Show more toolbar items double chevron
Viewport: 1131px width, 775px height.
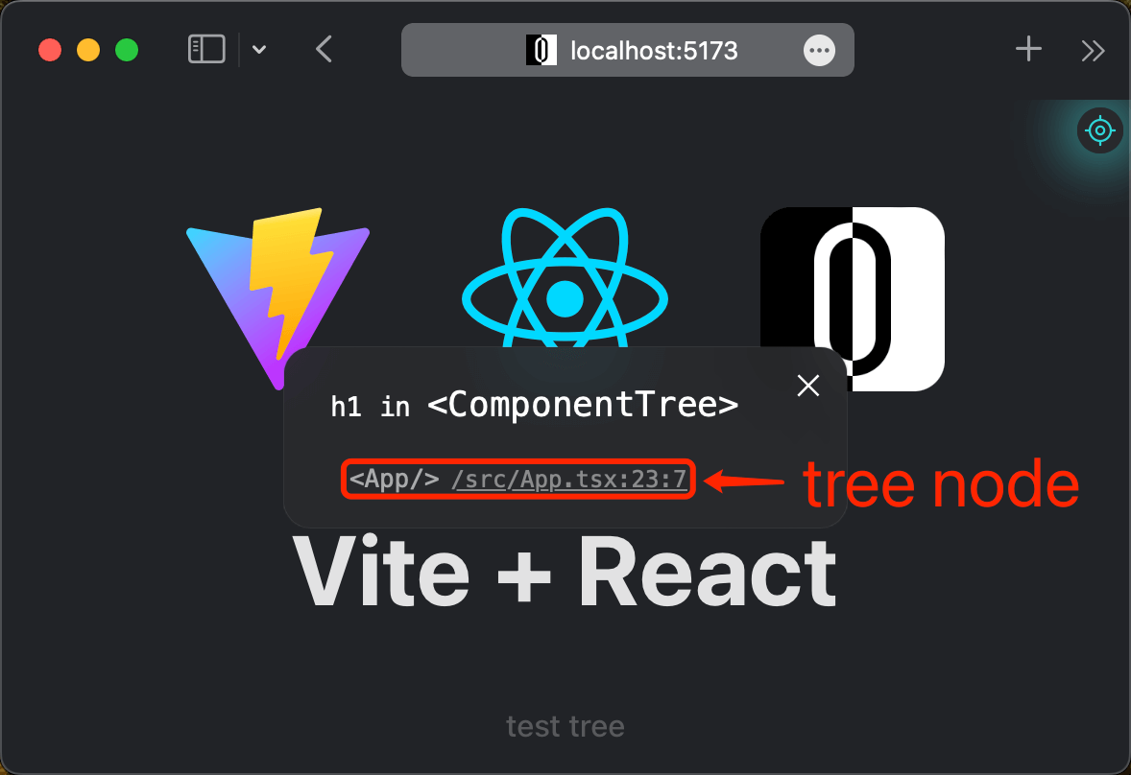point(1093,51)
